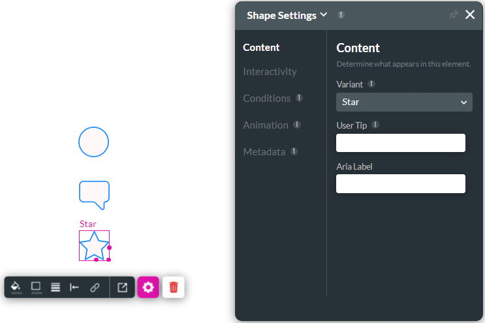This screenshot has height=323, width=485.
Task: Open the Conditions tab
Action: pos(266,99)
